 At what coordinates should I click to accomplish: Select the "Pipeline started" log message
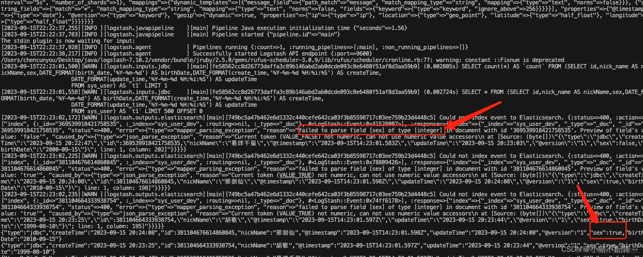click(274, 34)
